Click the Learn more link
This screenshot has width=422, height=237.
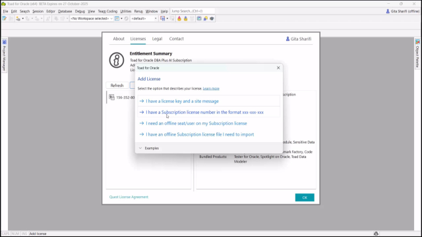point(211,88)
